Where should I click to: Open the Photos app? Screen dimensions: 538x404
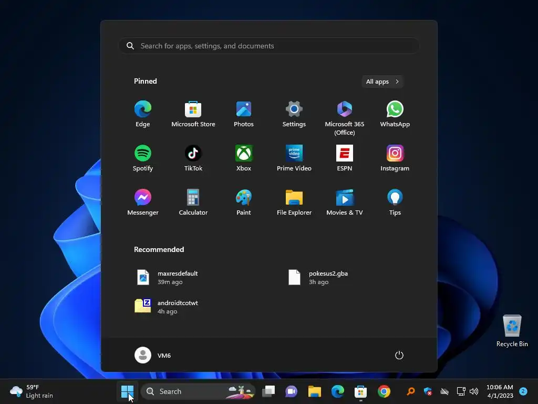click(244, 114)
